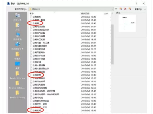This screenshot has height=114, width=153.
Task: Select the 公制栏杆 - 嵌板 template file
Action: [x=38, y=104]
